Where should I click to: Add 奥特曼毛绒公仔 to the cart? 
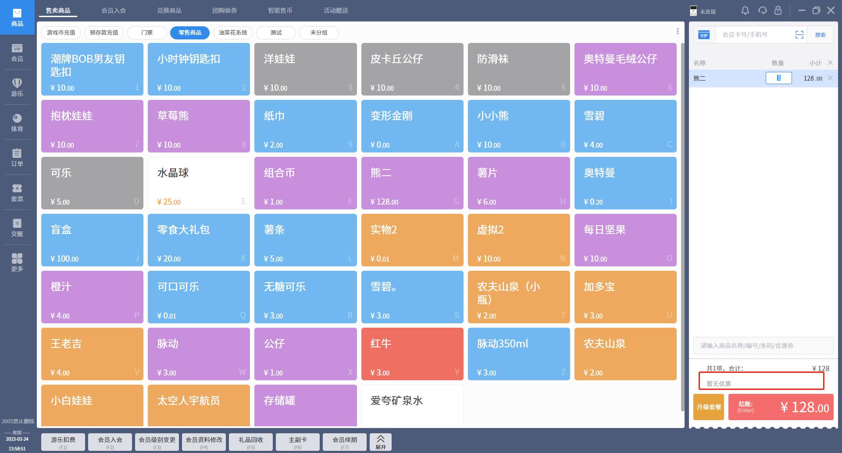pyautogui.click(x=625, y=69)
